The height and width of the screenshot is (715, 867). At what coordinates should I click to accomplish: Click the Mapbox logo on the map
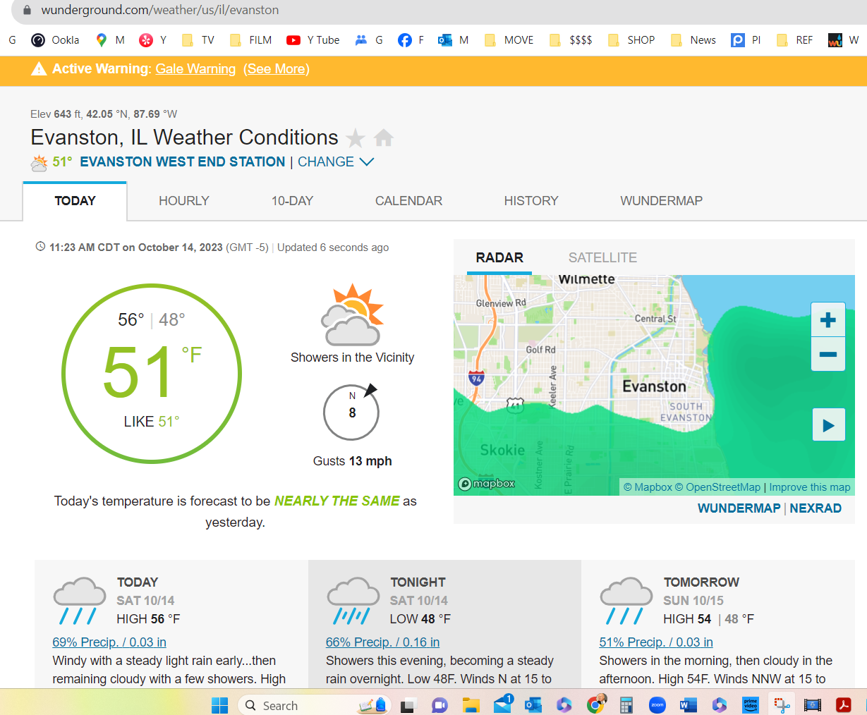487,484
